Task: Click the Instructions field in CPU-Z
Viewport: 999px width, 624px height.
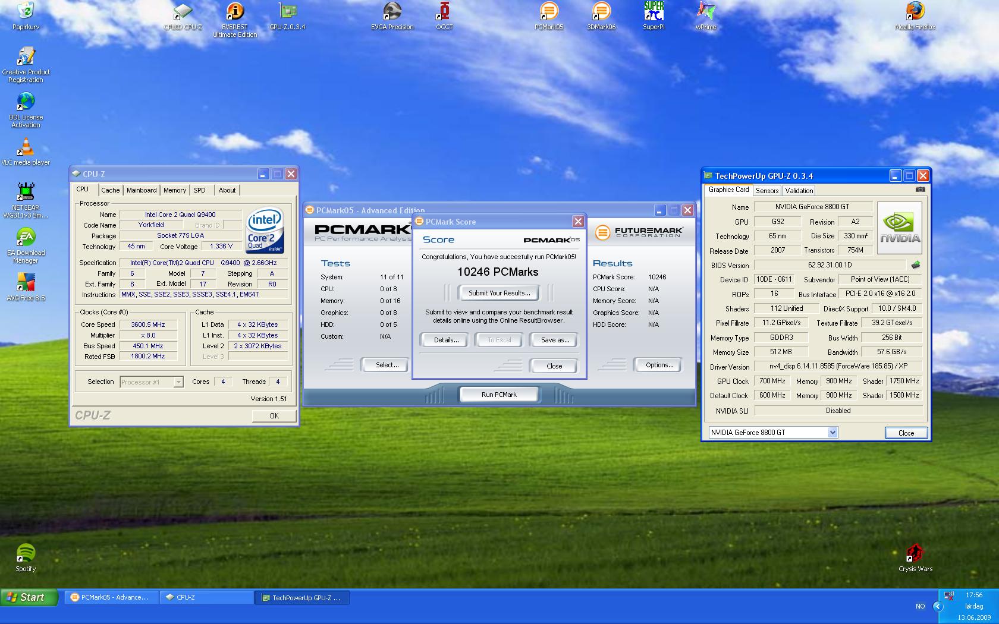Action: (x=204, y=294)
